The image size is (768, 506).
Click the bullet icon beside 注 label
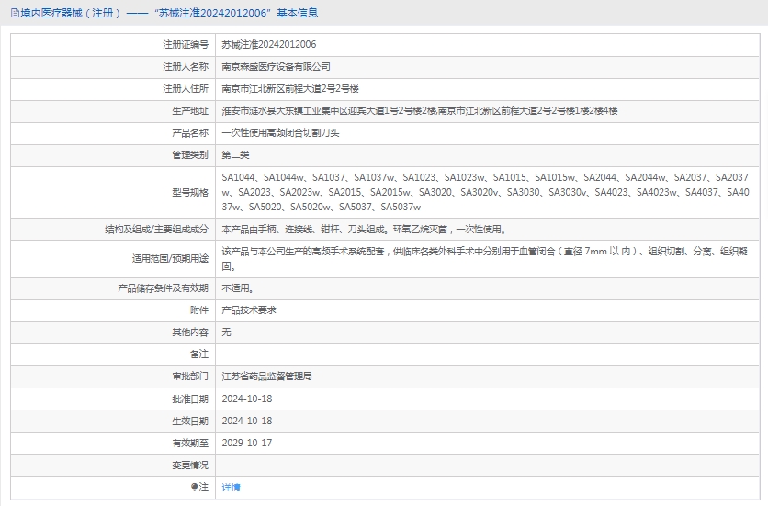[194, 487]
